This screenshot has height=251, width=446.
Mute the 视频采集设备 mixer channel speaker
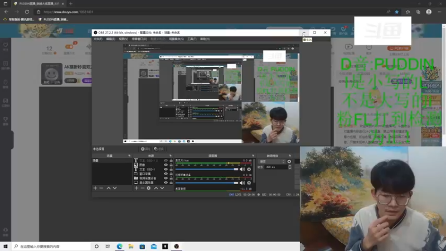point(242,183)
